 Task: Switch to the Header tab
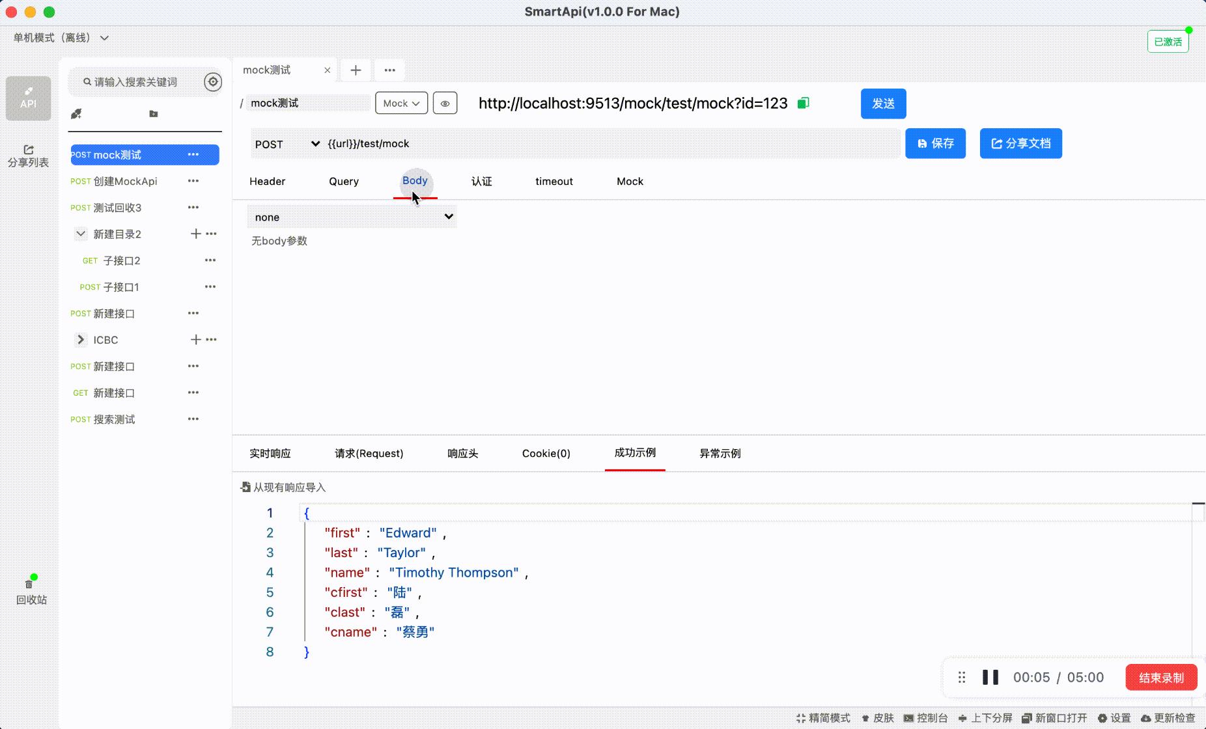pos(267,181)
